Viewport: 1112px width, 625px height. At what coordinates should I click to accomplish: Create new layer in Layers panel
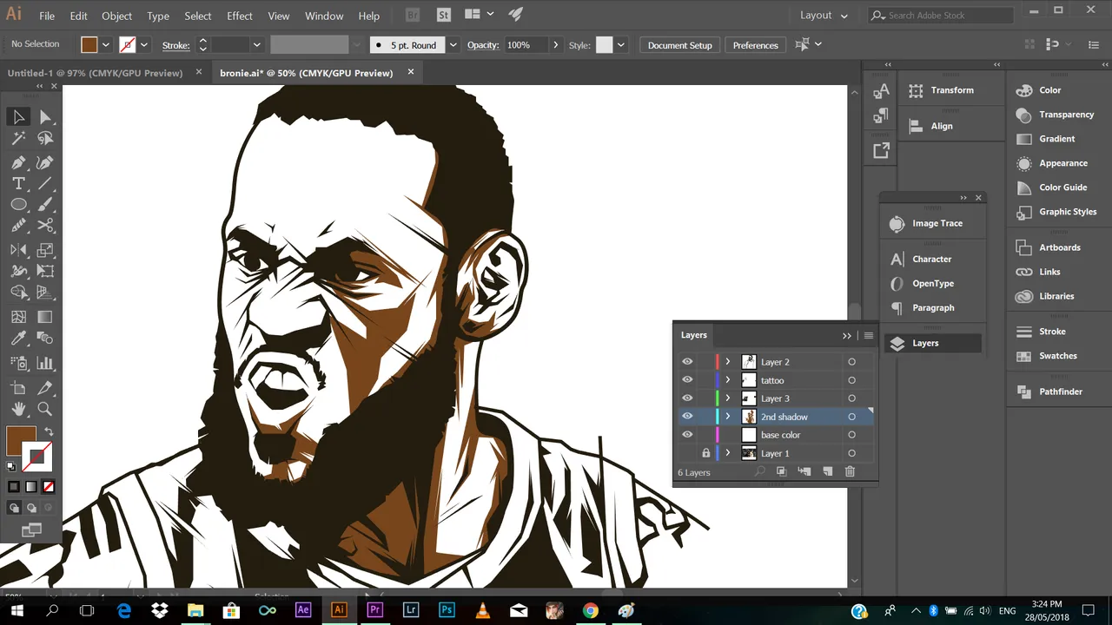pyautogui.click(x=827, y=471)
